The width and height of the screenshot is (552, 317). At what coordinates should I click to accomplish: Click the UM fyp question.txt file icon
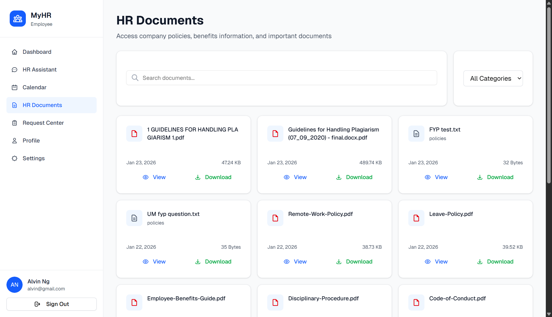click(x=134, y=218)
